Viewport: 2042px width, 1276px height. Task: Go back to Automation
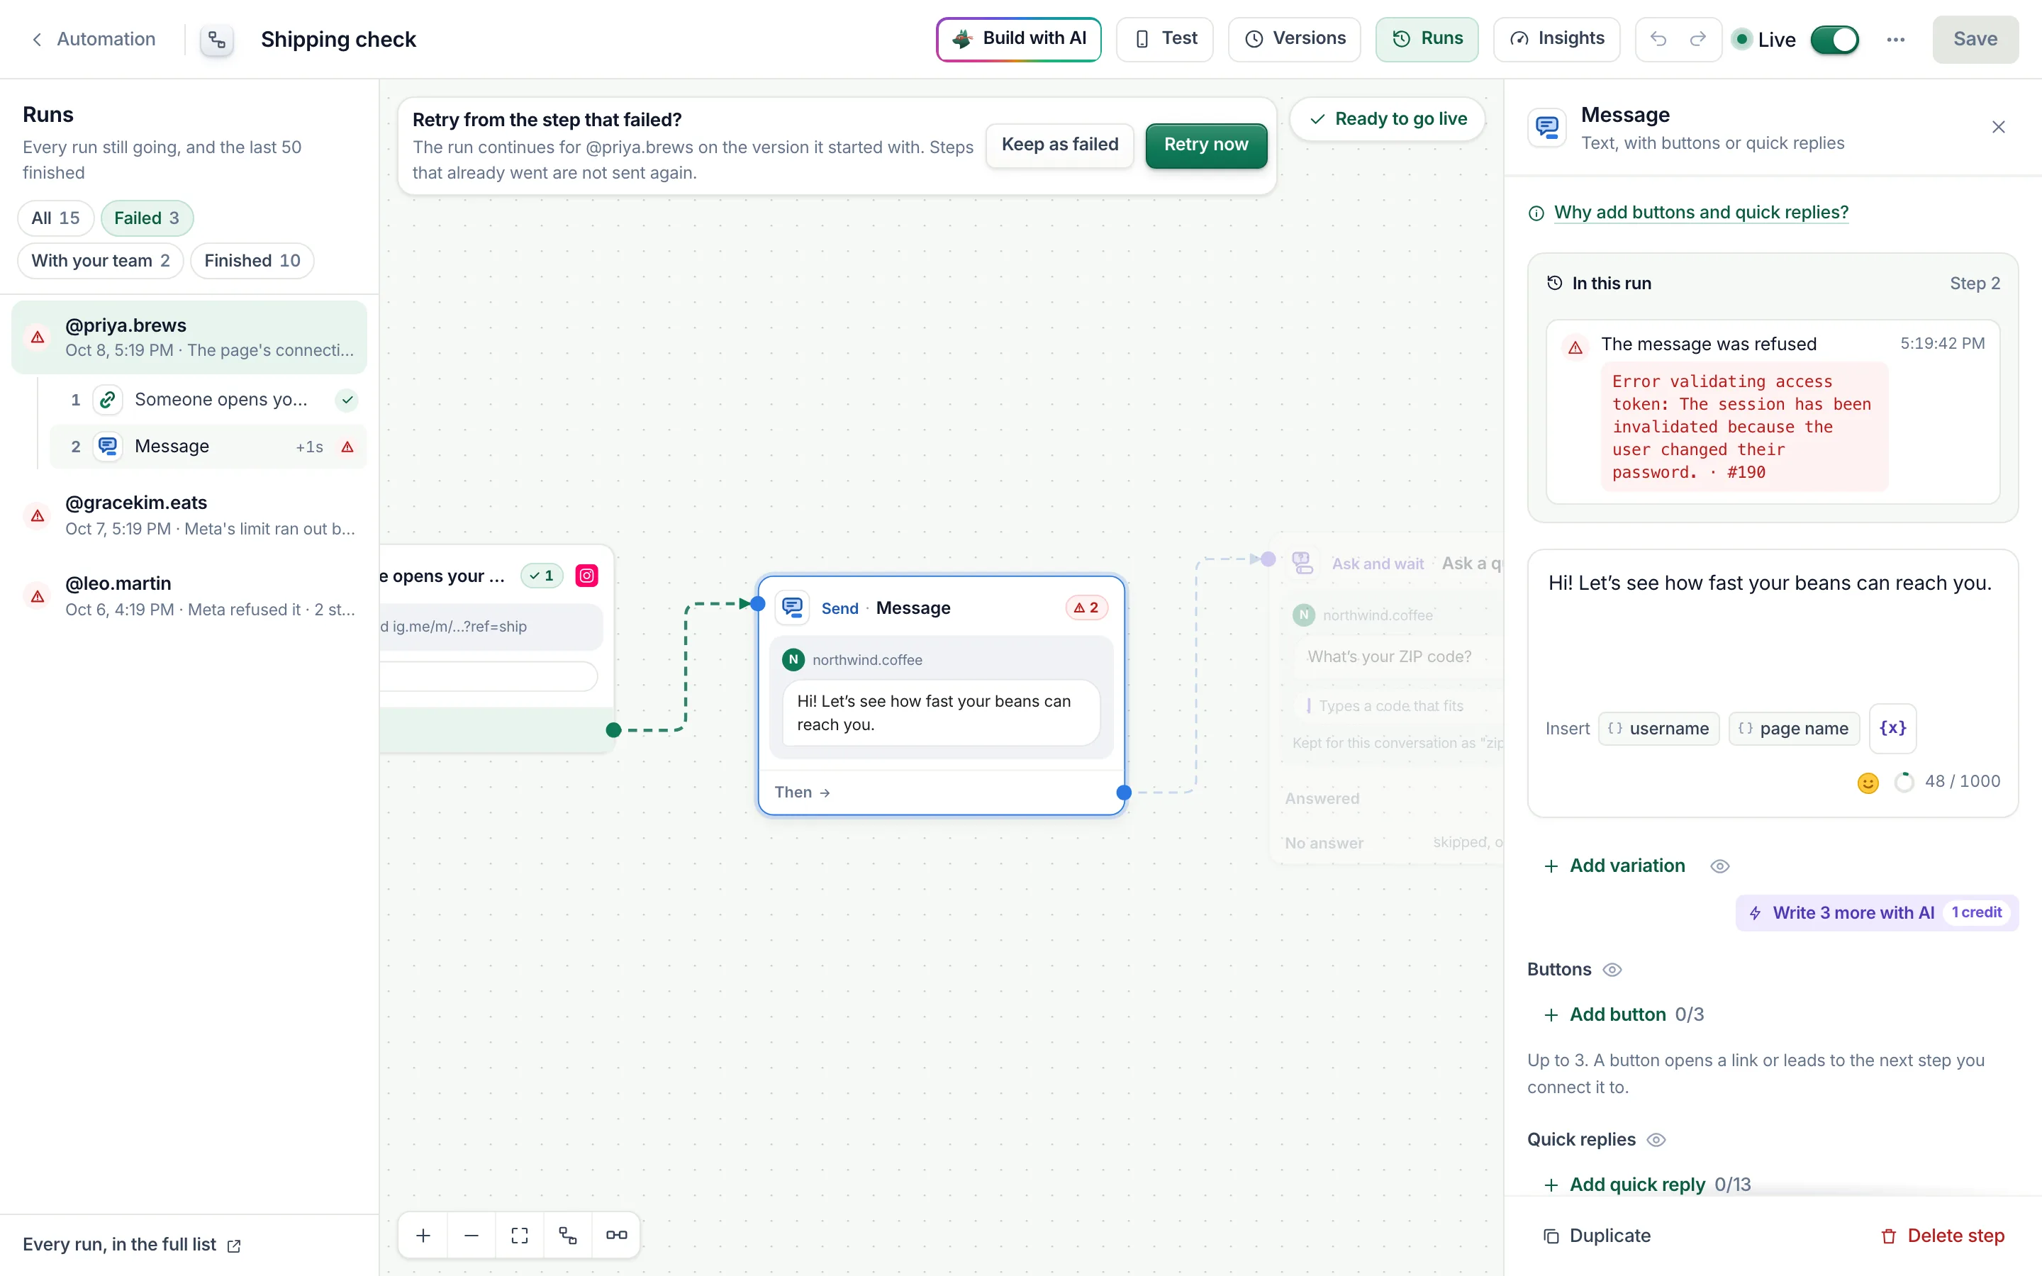click(94, 40)
